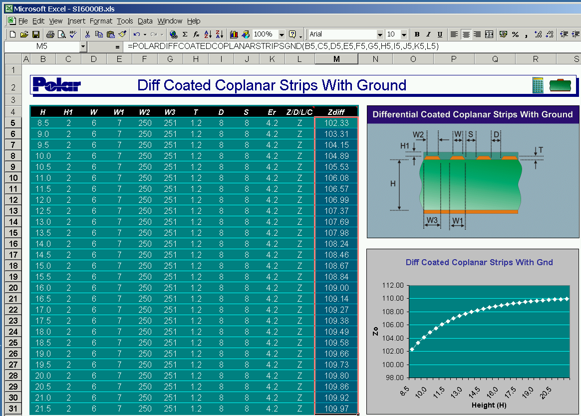Click the Name Box showing M5
This screenshot has height=416, width=581.
pyautogui.click(x=42, y=46)
